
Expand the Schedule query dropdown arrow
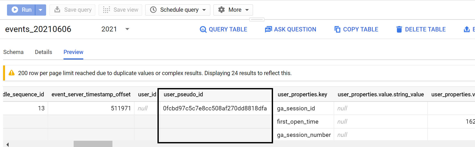[204, 10]
